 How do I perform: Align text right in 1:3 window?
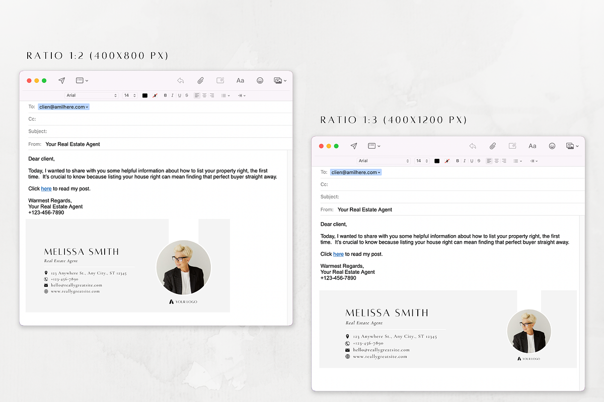(x=504, y=161)
